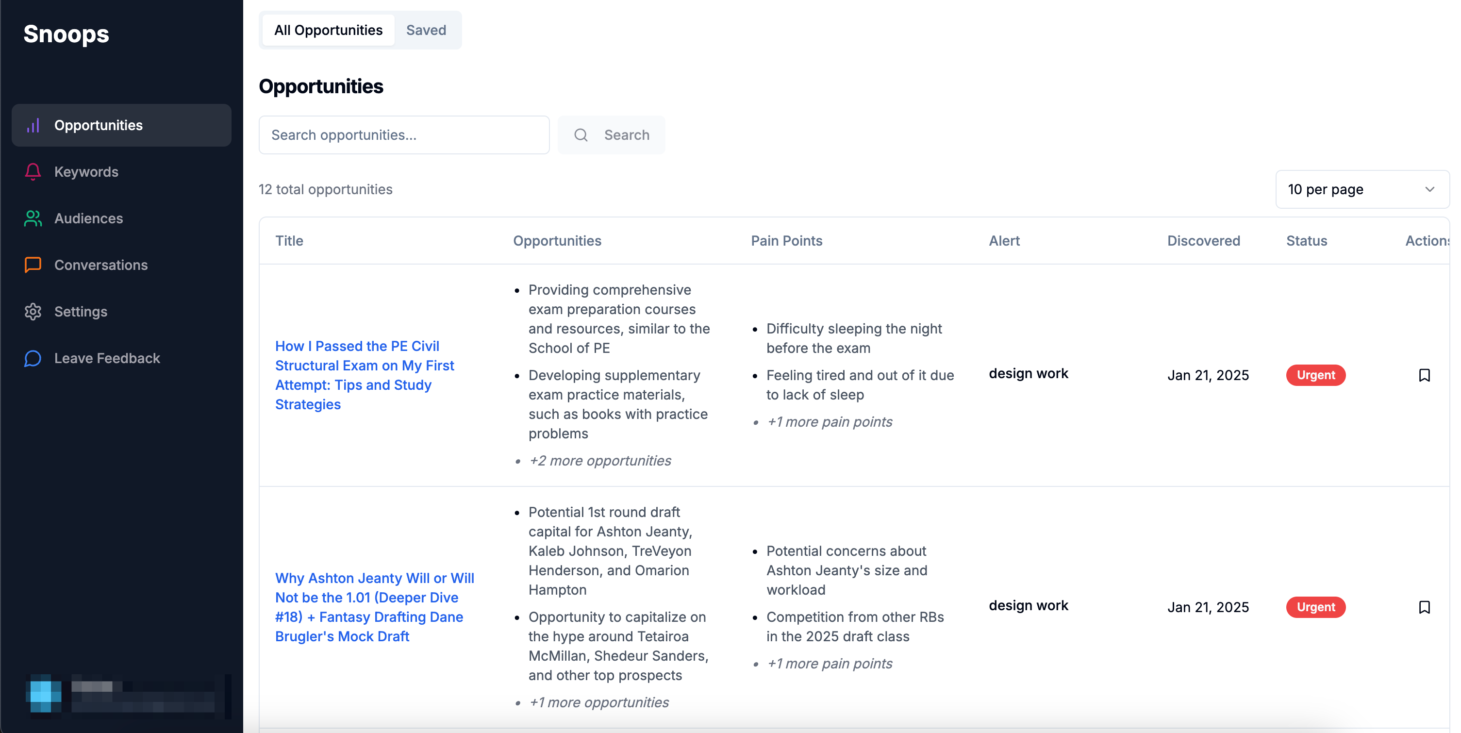Expand +1 more pain points in first row
The image size is (1461, 733).
pos(829,422)
